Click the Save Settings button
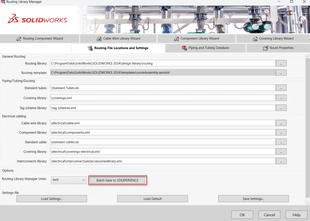The height and width of the screenshot is (221, 310). pos(253,199)
